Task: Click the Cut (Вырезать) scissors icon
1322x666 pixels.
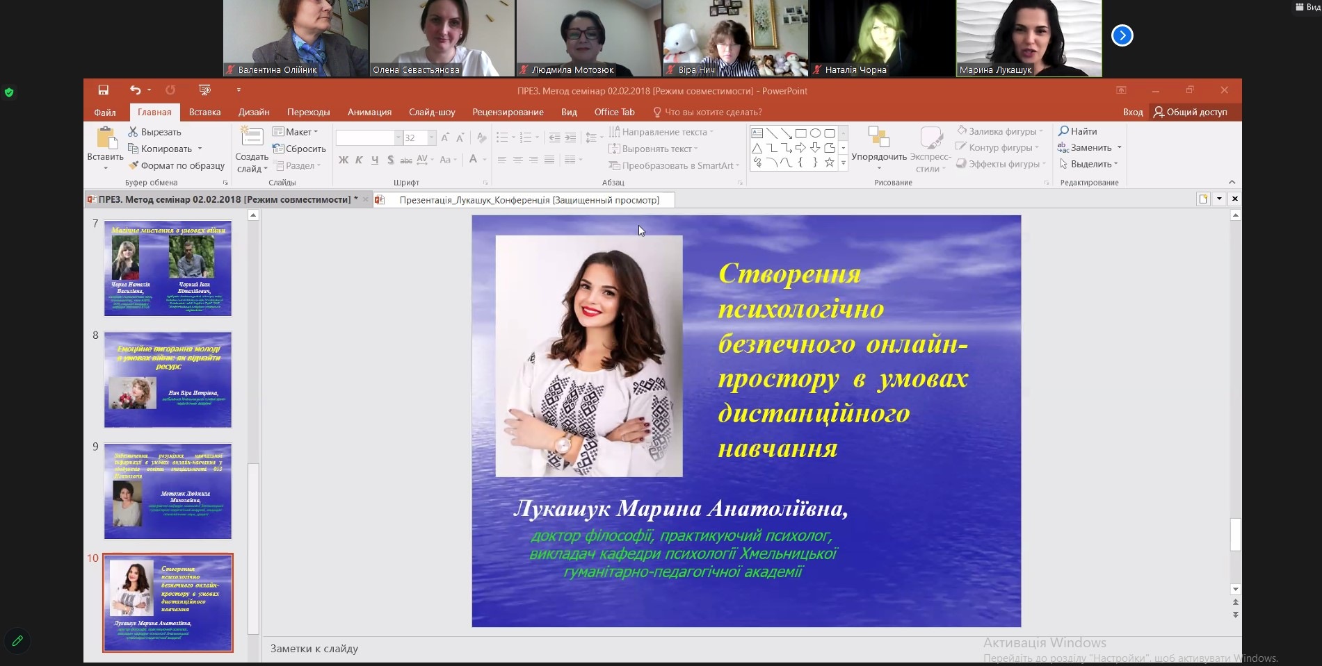Action: click(x=133, y=132)
